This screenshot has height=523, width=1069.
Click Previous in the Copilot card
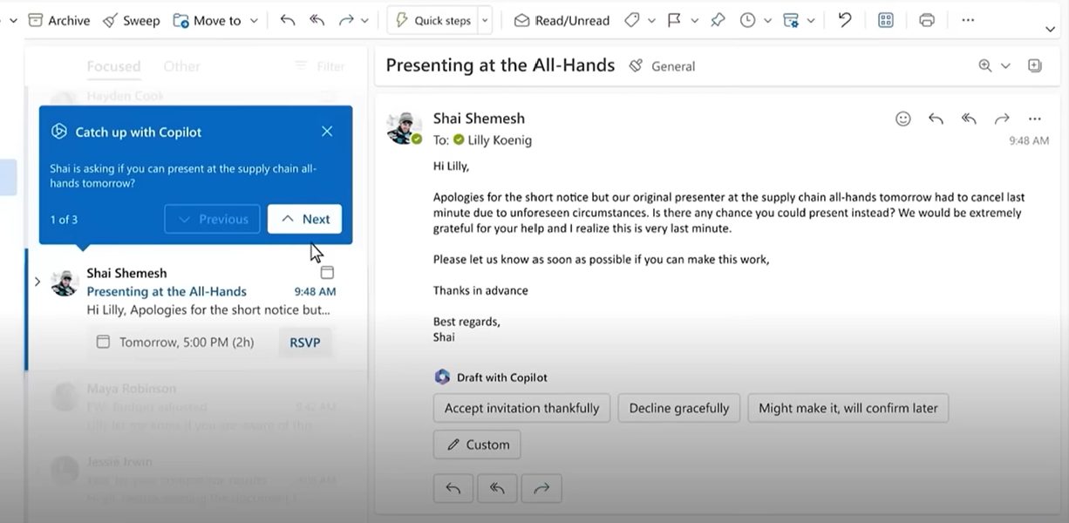point(212,219)
